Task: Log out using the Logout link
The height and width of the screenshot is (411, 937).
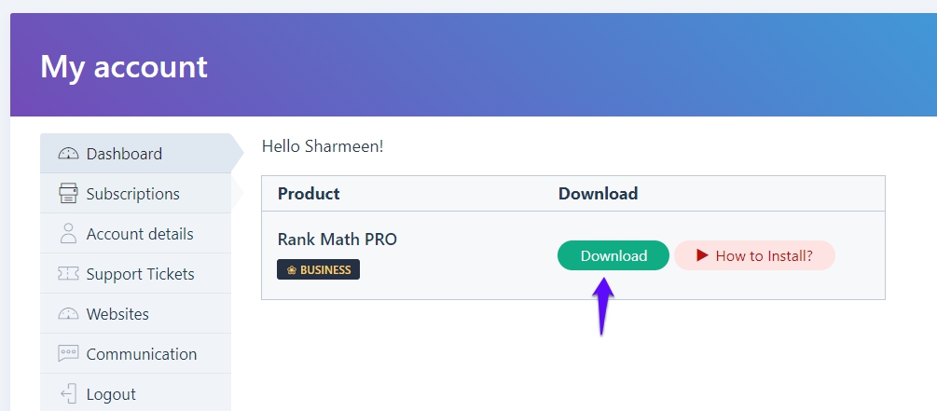Action: 111,394
